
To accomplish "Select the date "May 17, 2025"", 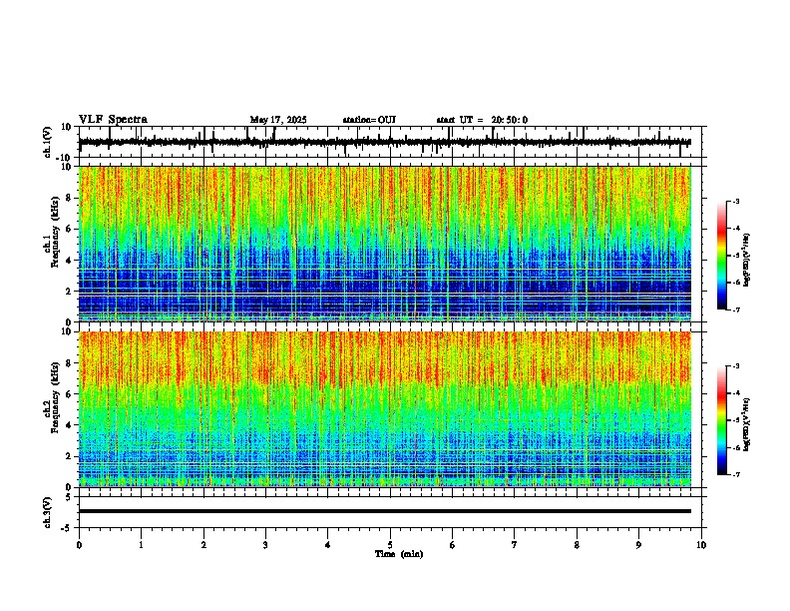I will click(x=278, y=120).
